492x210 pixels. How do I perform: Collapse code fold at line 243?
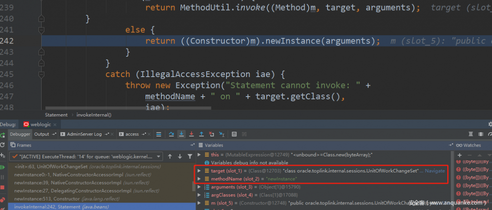[41, 52]
